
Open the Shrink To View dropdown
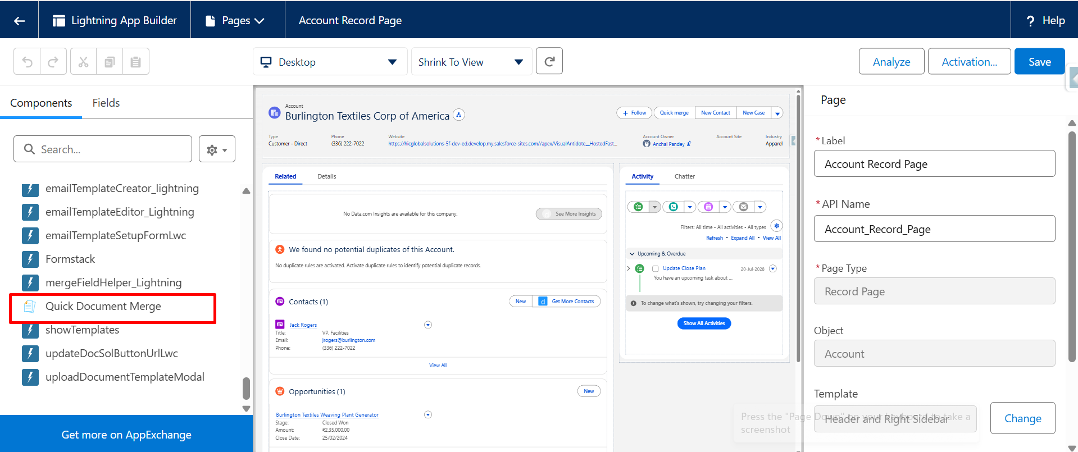pos(472,62)
